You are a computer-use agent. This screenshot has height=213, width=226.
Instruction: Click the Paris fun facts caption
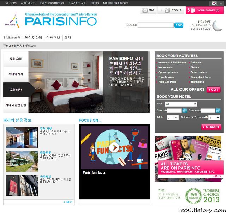pos(94,172)
